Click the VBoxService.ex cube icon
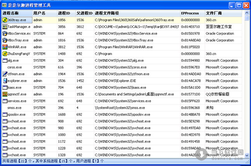This screenshot has height=166, width=251. (5, 33)
